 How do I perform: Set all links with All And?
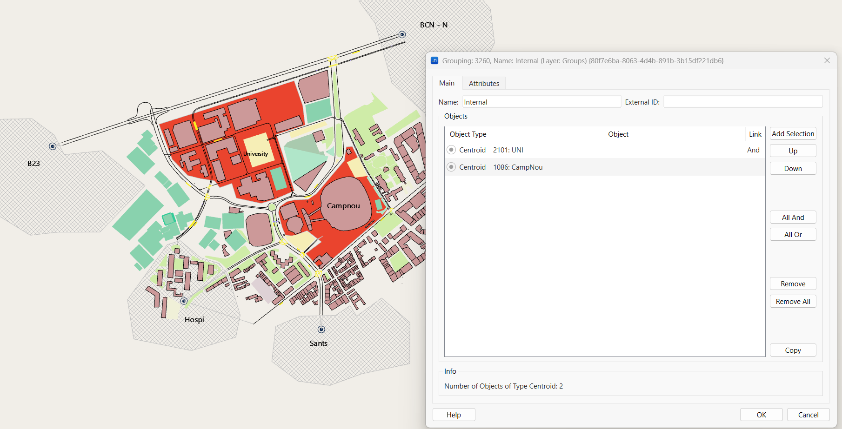[793, 217]
